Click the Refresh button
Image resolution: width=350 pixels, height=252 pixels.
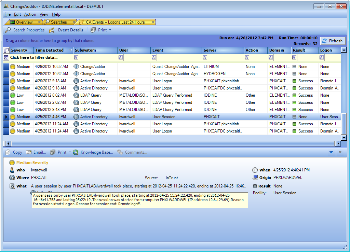[x=333, y=41]
